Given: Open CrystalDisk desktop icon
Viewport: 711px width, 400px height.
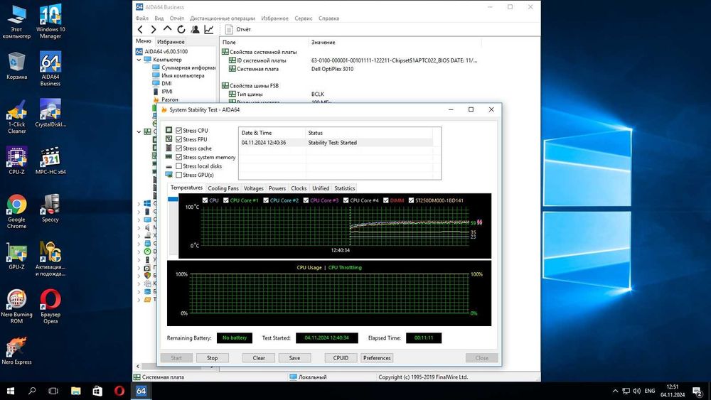Looking at the screenshot, I should 50,113.
